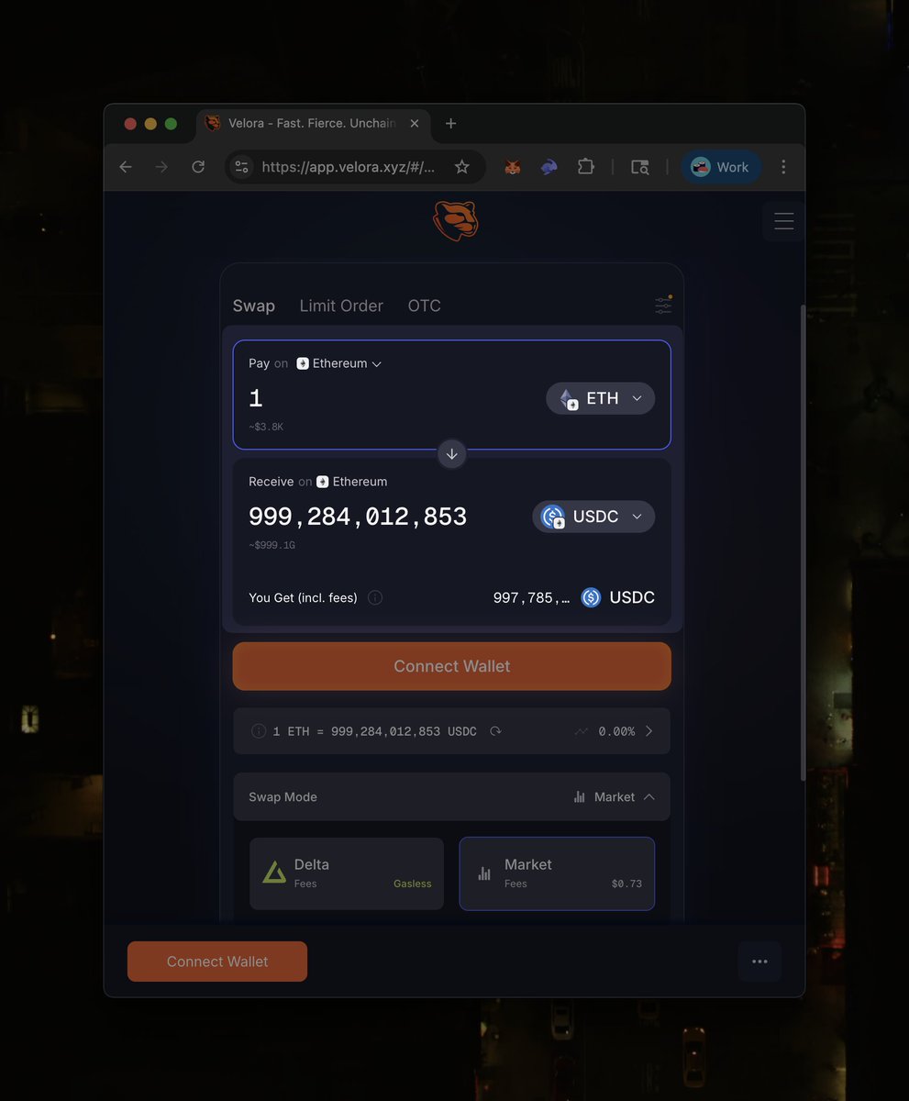
Task: Go forward in browser history
Action: click(161, 167)
